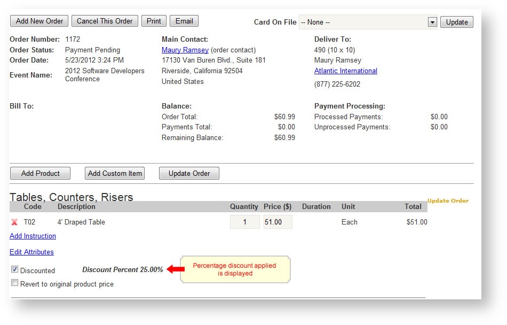
Task: Click the Add Custom Item button
Action: point(115,173)
